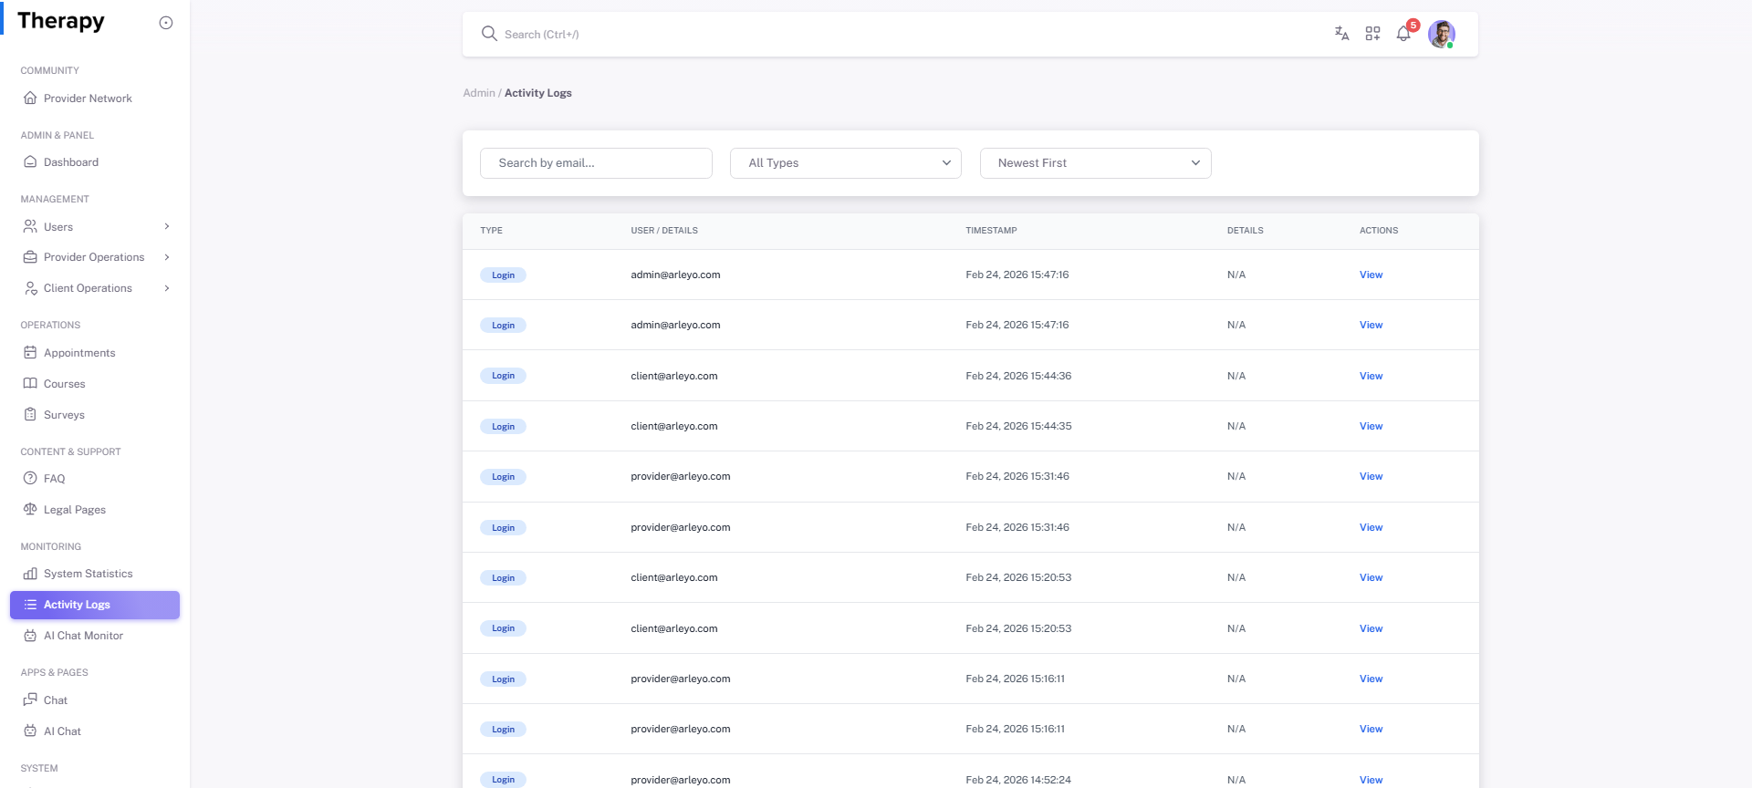Open the Courses page
This screenshot has width=1752, height=788.
tap(64, 384)
